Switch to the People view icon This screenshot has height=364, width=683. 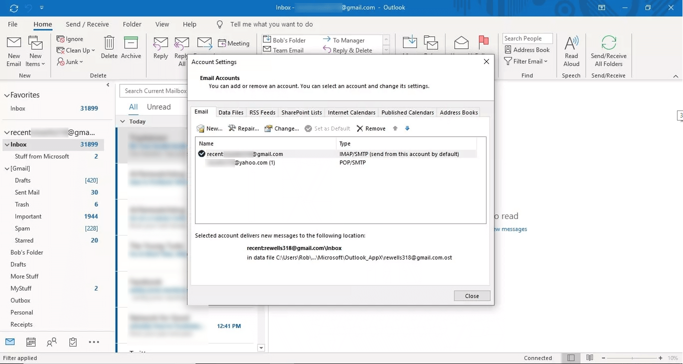(x=51, y=342)
